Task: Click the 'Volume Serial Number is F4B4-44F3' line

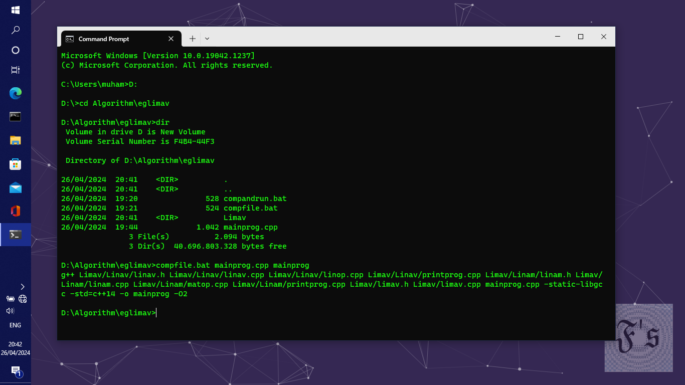Action: pyautogui.click(x=140, y=141)
